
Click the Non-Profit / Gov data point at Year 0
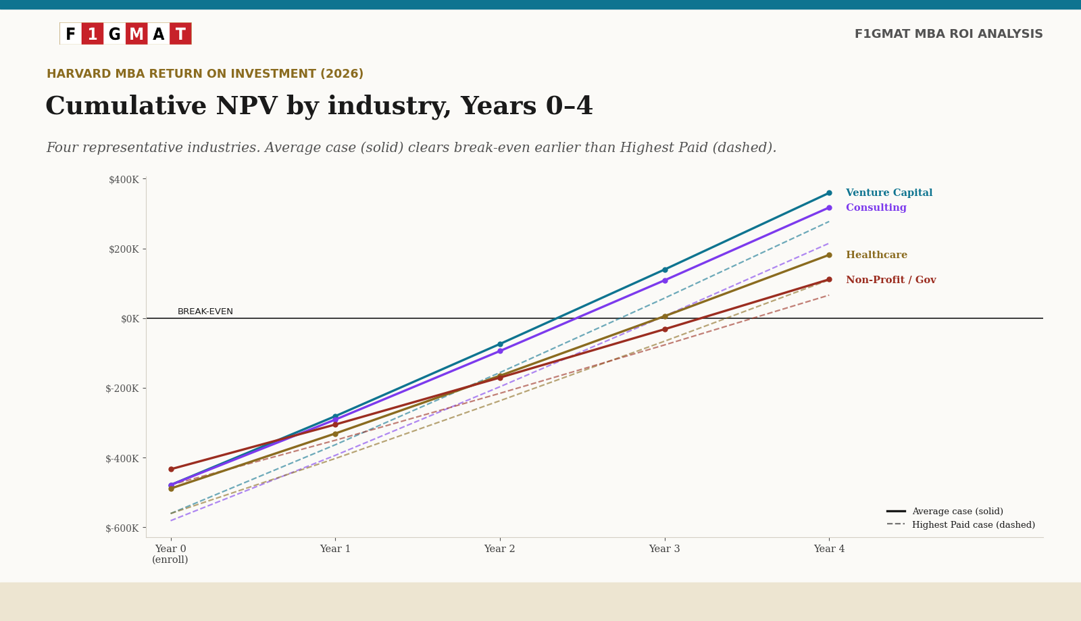click(171, 470)
